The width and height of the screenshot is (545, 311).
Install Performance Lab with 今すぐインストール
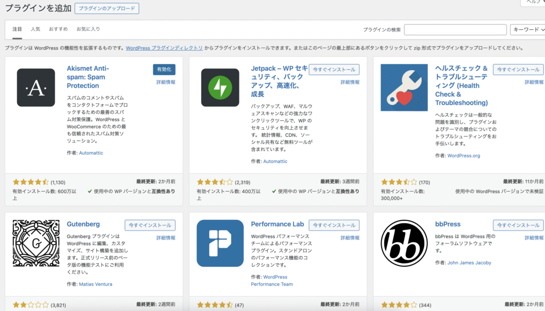coord(334,225)
